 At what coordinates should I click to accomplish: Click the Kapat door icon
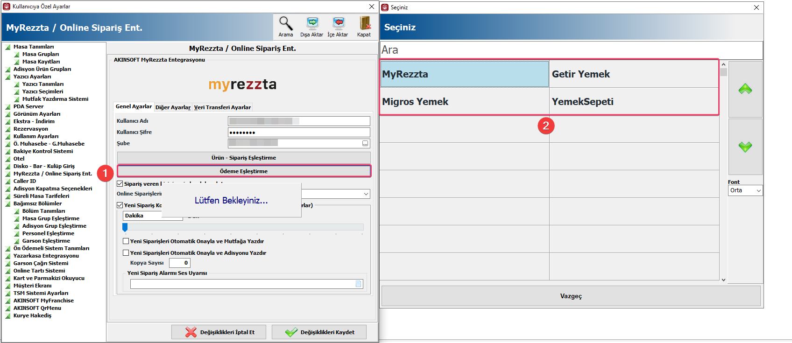coord(364,27)
